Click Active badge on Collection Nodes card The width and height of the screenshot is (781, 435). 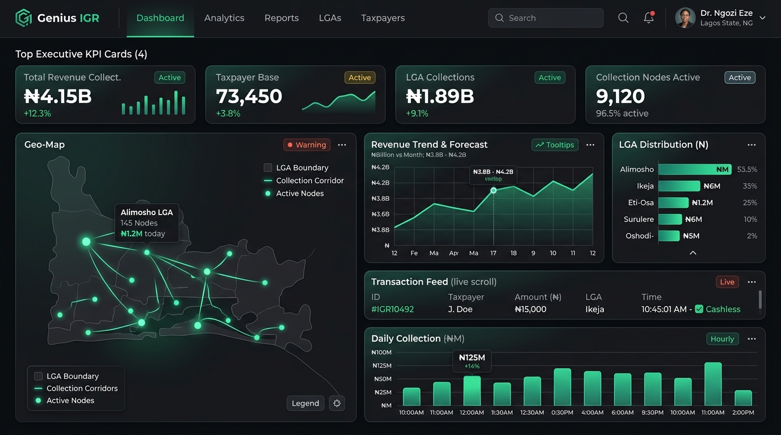740,78
